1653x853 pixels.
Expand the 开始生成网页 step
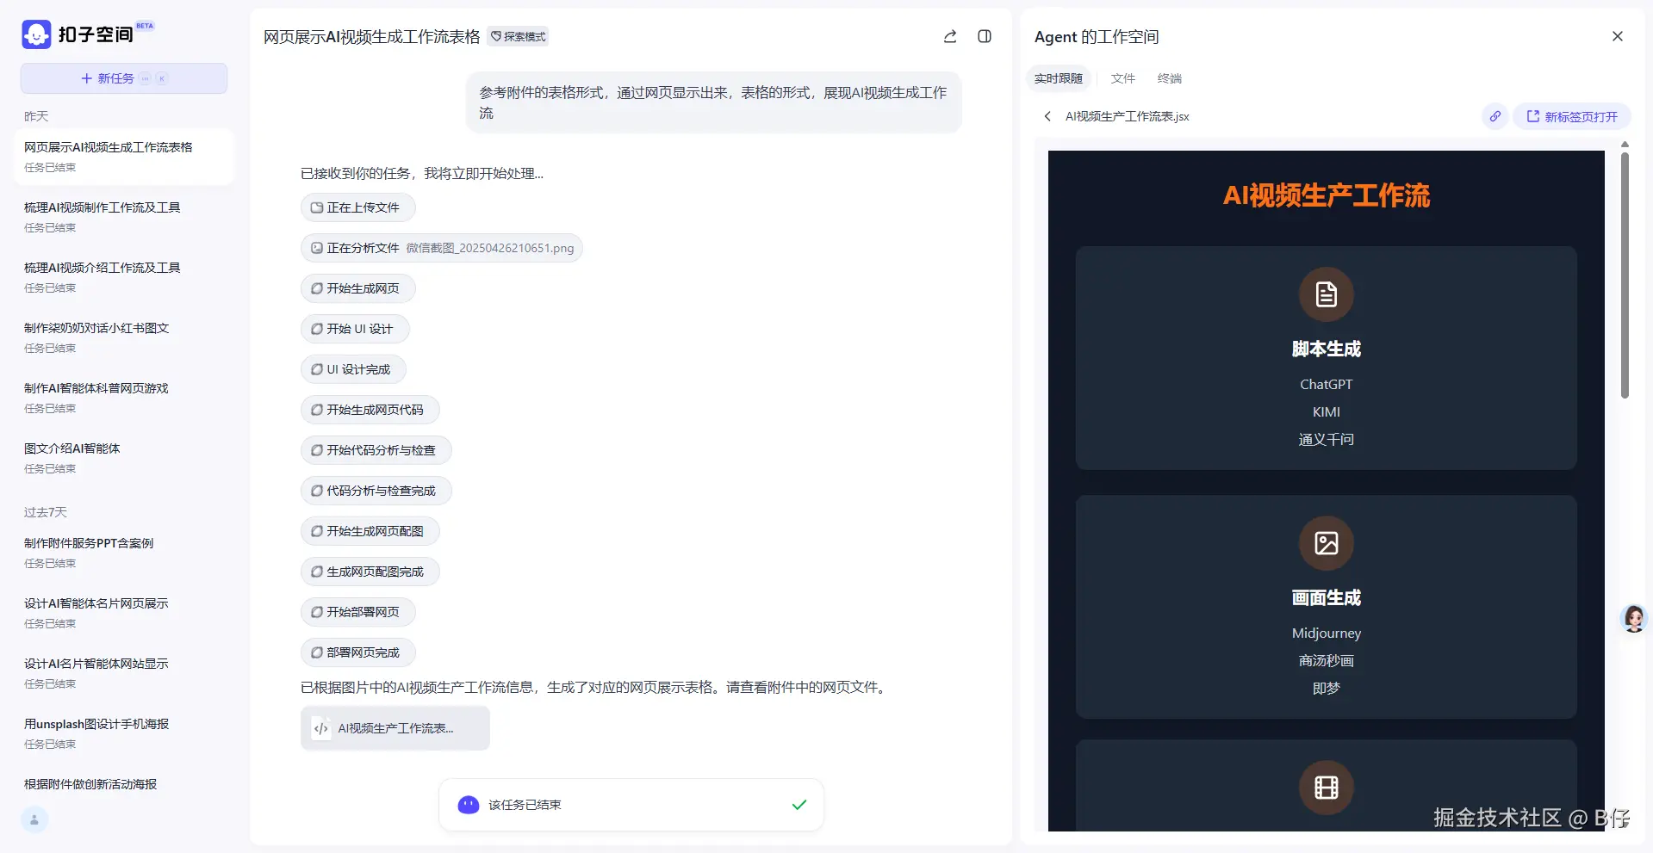click(357, 288)
